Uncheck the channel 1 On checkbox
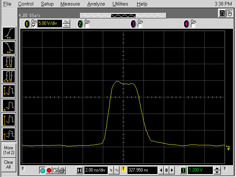Viewport: 236px width, 177px height. (34, 26)
